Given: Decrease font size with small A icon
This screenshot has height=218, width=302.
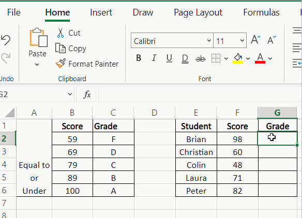Looking at the screenshot, I should pos(271,40).
